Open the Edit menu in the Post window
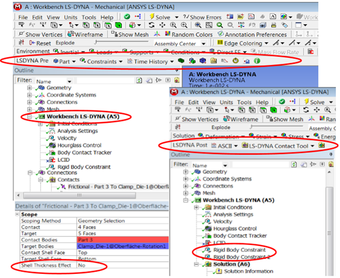 tap(194, 102)
